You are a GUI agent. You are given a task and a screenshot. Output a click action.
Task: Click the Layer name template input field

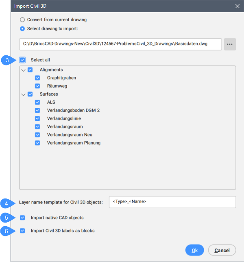pos(172,202)
